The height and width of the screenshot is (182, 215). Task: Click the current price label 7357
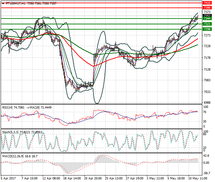207,16
